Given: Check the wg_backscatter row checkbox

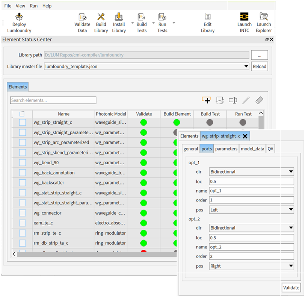Looking at the screenshot, I should click(x=23, y=183).
